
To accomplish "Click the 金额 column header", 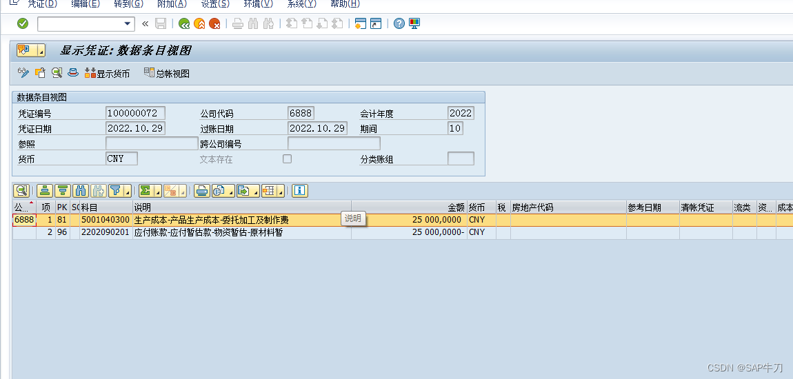I will point(409,207).
